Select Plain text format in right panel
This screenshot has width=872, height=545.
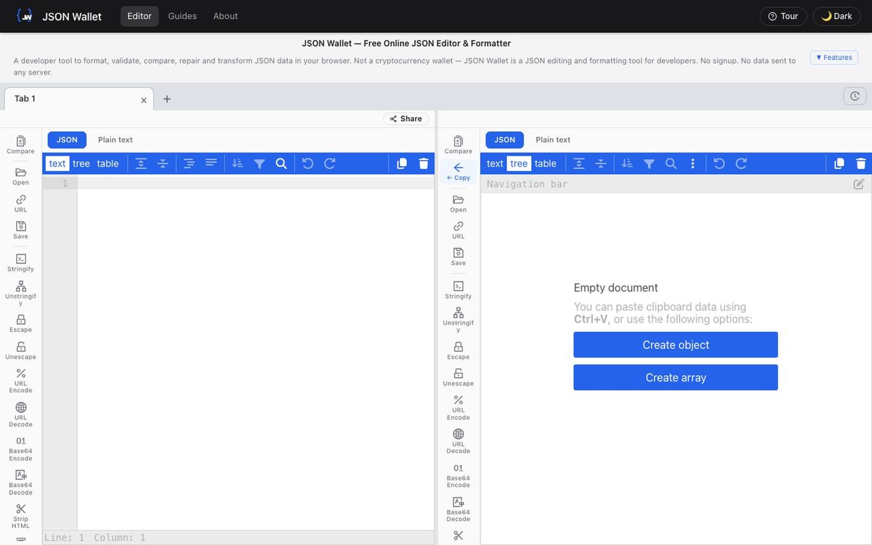[x=553, y=140]
